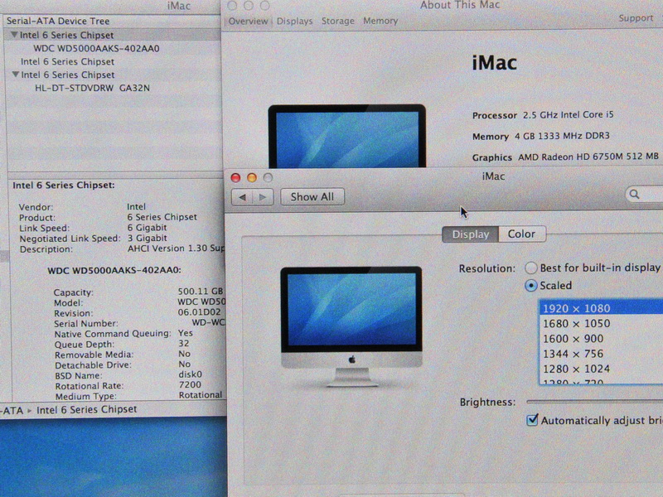
Task: Click the magnifying glass search icon
Action: (635, 195)
